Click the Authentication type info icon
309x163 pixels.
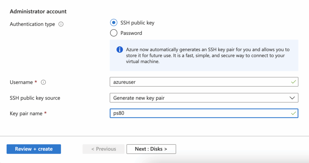(61, 24)
